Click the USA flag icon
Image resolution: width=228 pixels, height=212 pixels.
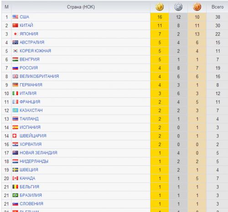pyautogui.click(x=15, y=17)
